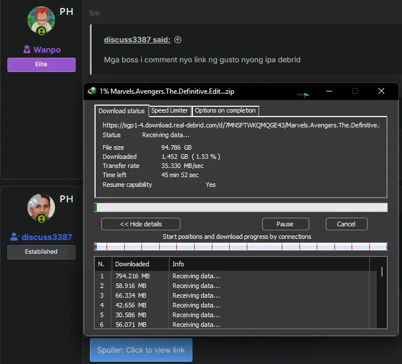Select connection row with 66.334 MB

pyautogui.click(x=235, y=295)
